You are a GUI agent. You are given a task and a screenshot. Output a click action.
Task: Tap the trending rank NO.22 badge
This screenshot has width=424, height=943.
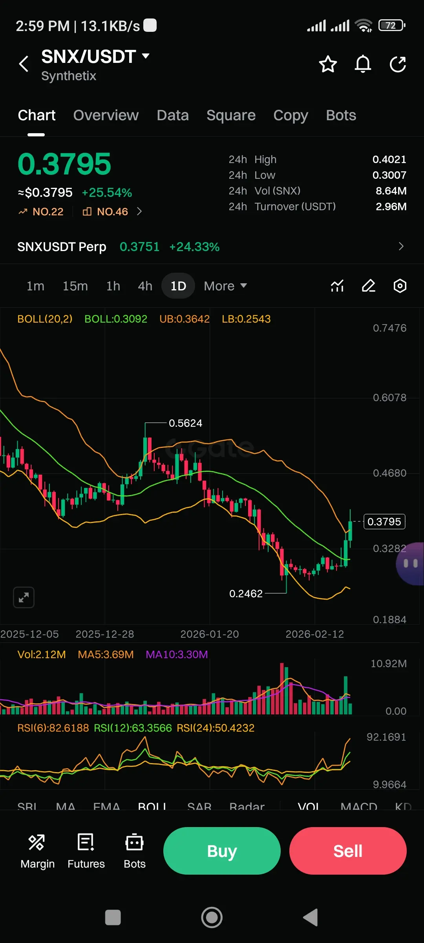41,212
